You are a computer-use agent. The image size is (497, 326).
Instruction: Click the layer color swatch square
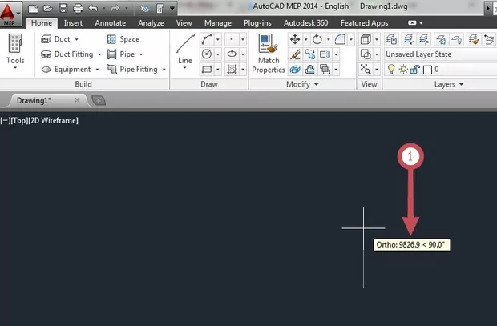click(427, 70)
